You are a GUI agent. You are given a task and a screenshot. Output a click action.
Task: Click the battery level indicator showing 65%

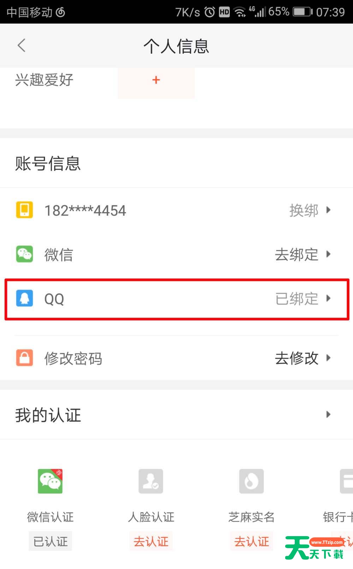pos(302,12)
